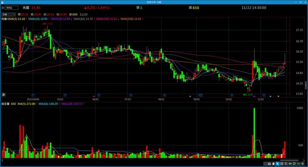Screen dimensions: 308x167
Task: Click the stock name 光錠
Action: pyautogui.click(x=26, y=7)
